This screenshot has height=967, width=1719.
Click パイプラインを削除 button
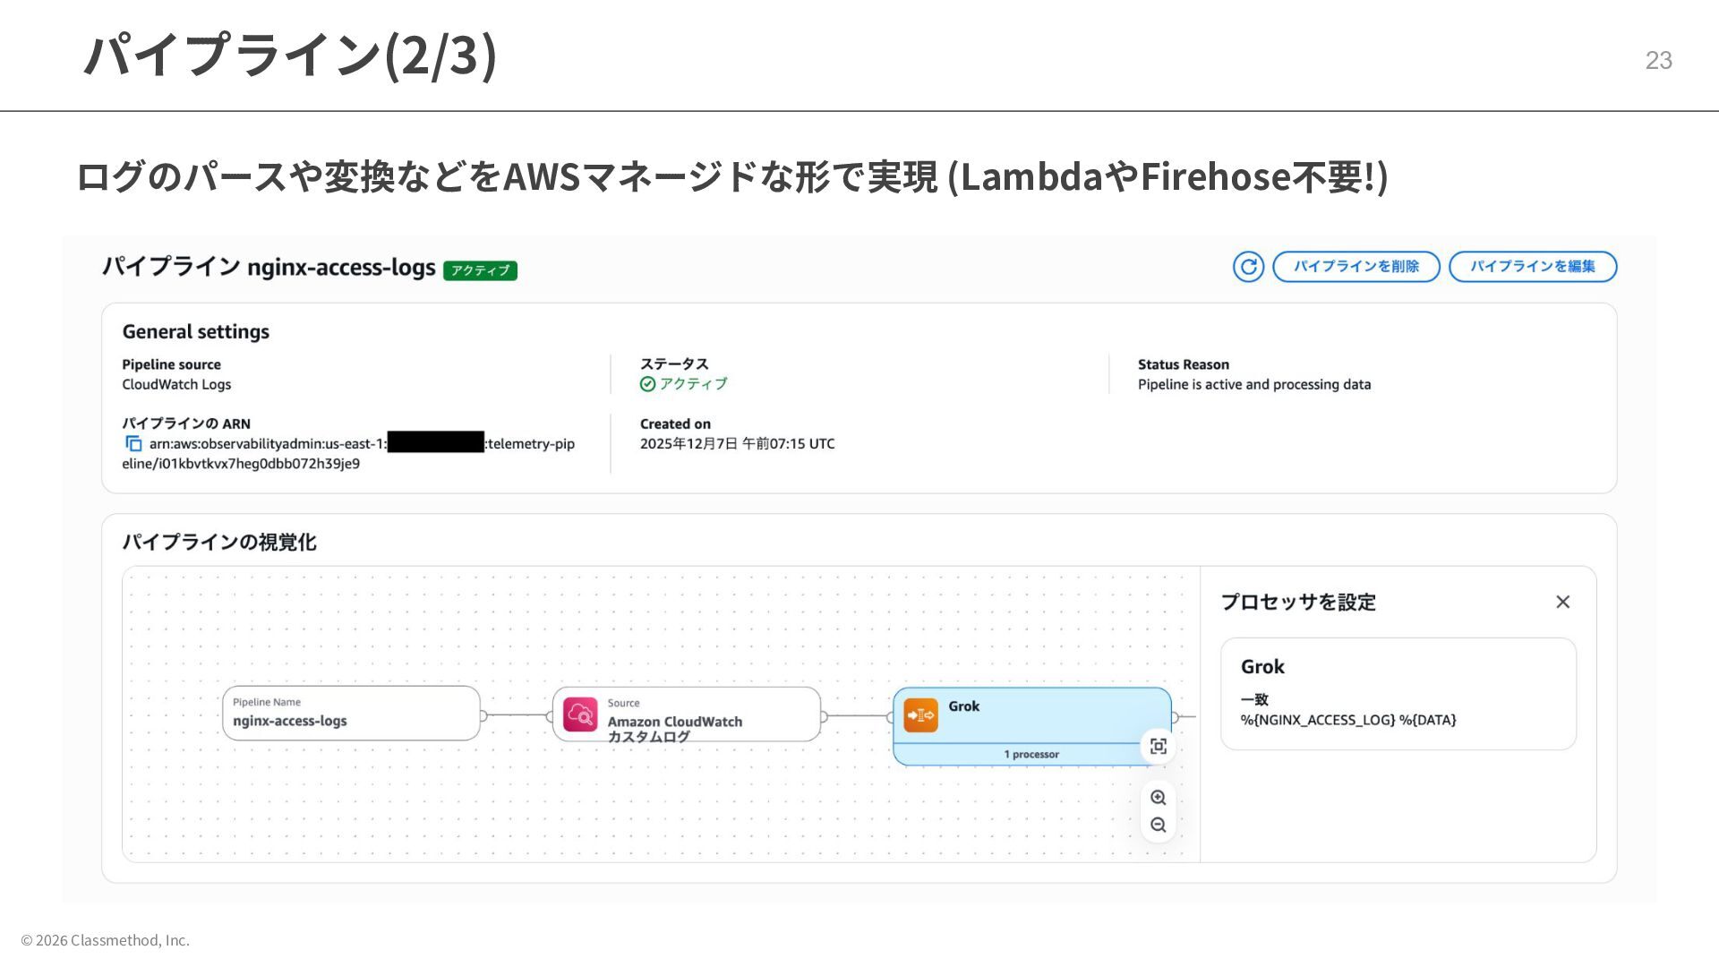click(x=1356, y=267)
